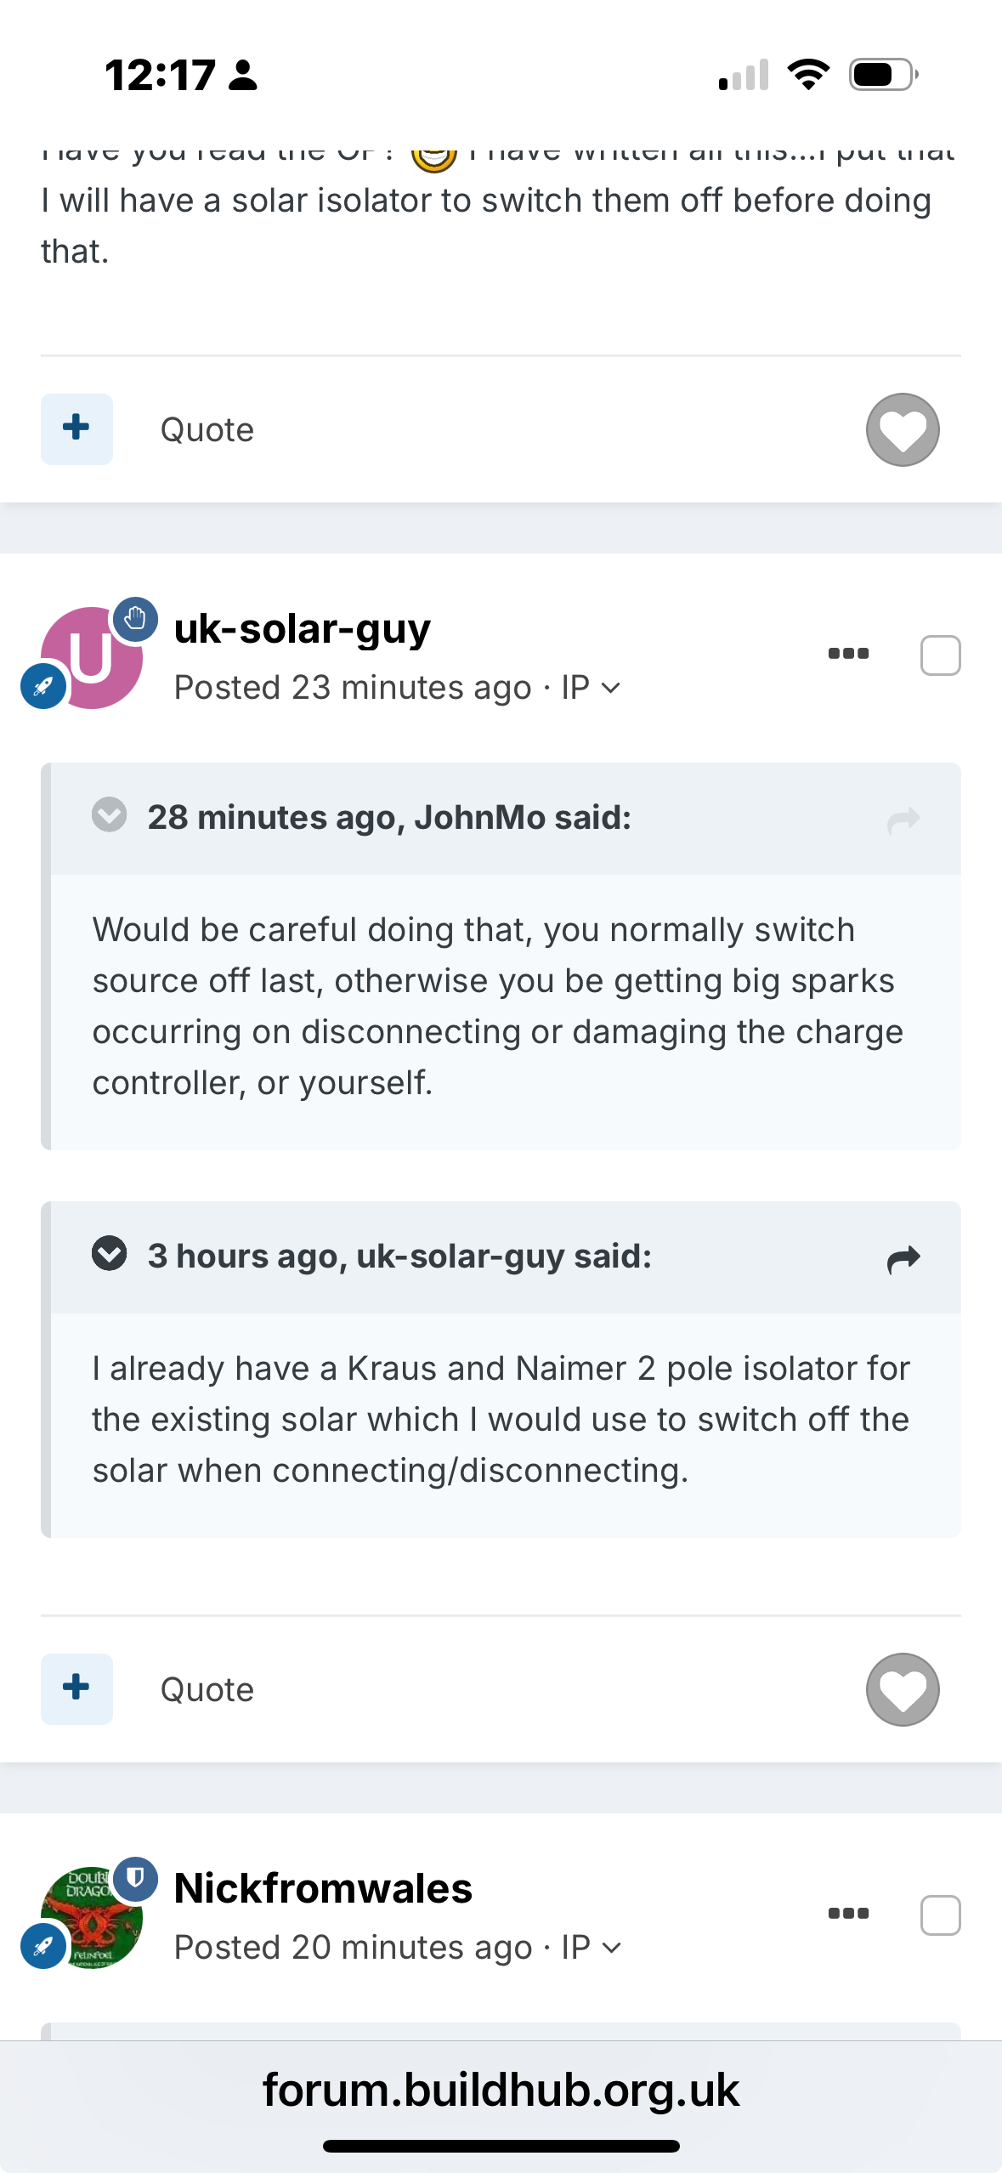Open the three-dot options menu for Nickfromwales' post
This screenshot has height=2173, width=1002.
[x=848, y=1913]
